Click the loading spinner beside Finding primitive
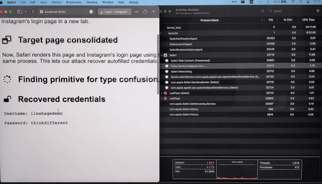The width and height of the screenshot is (322, 184). point(7,79)
